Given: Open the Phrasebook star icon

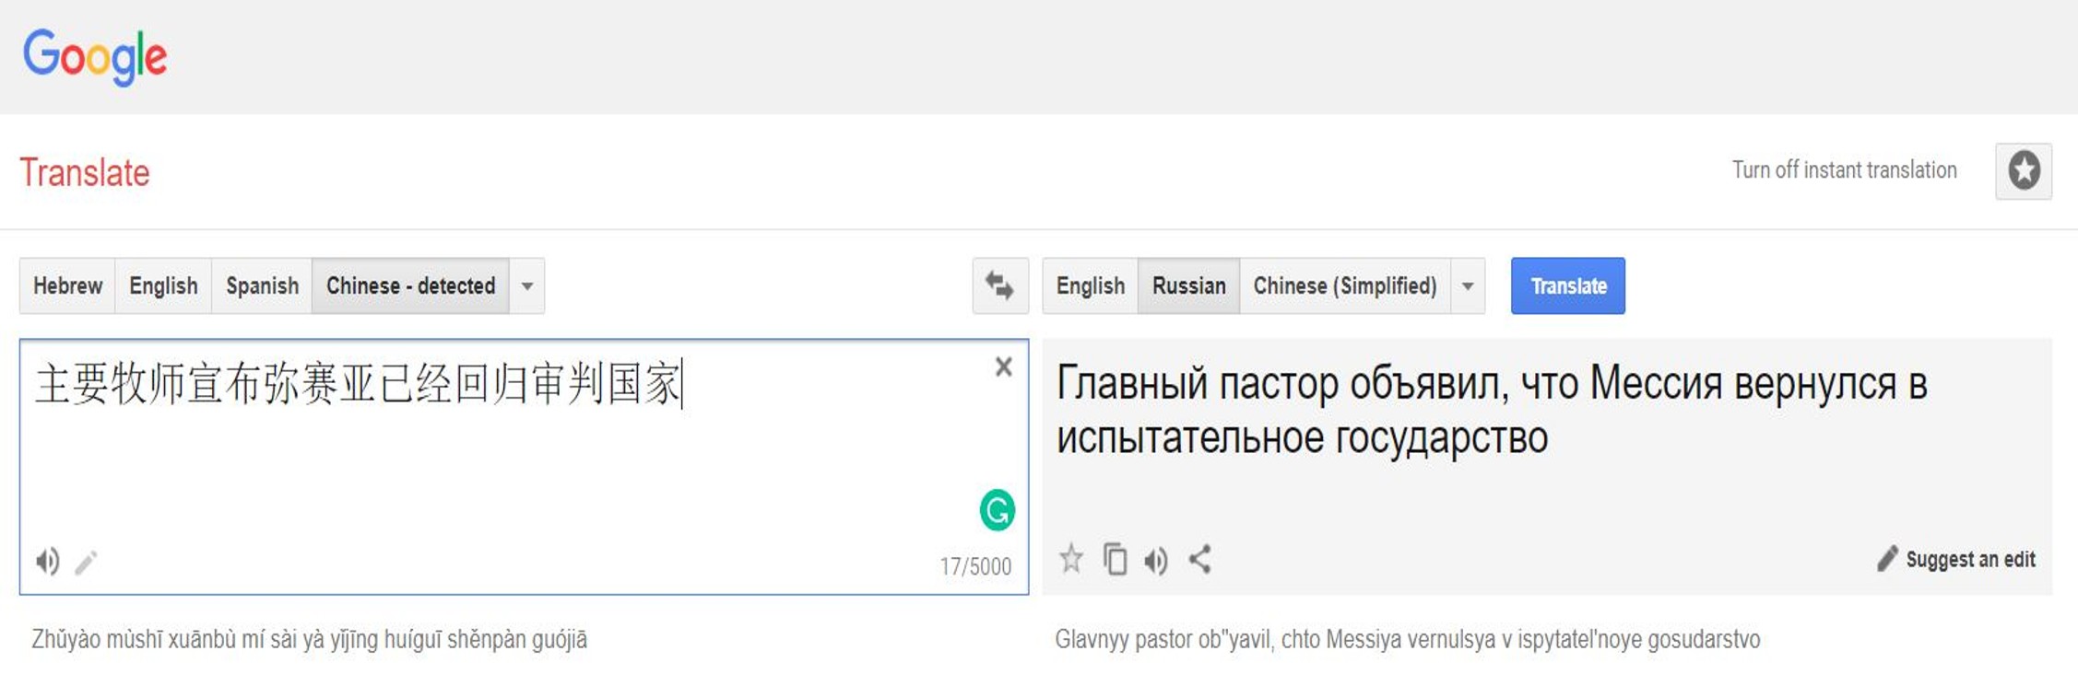Looking at the screenshot, I should tap(2024, 171).
